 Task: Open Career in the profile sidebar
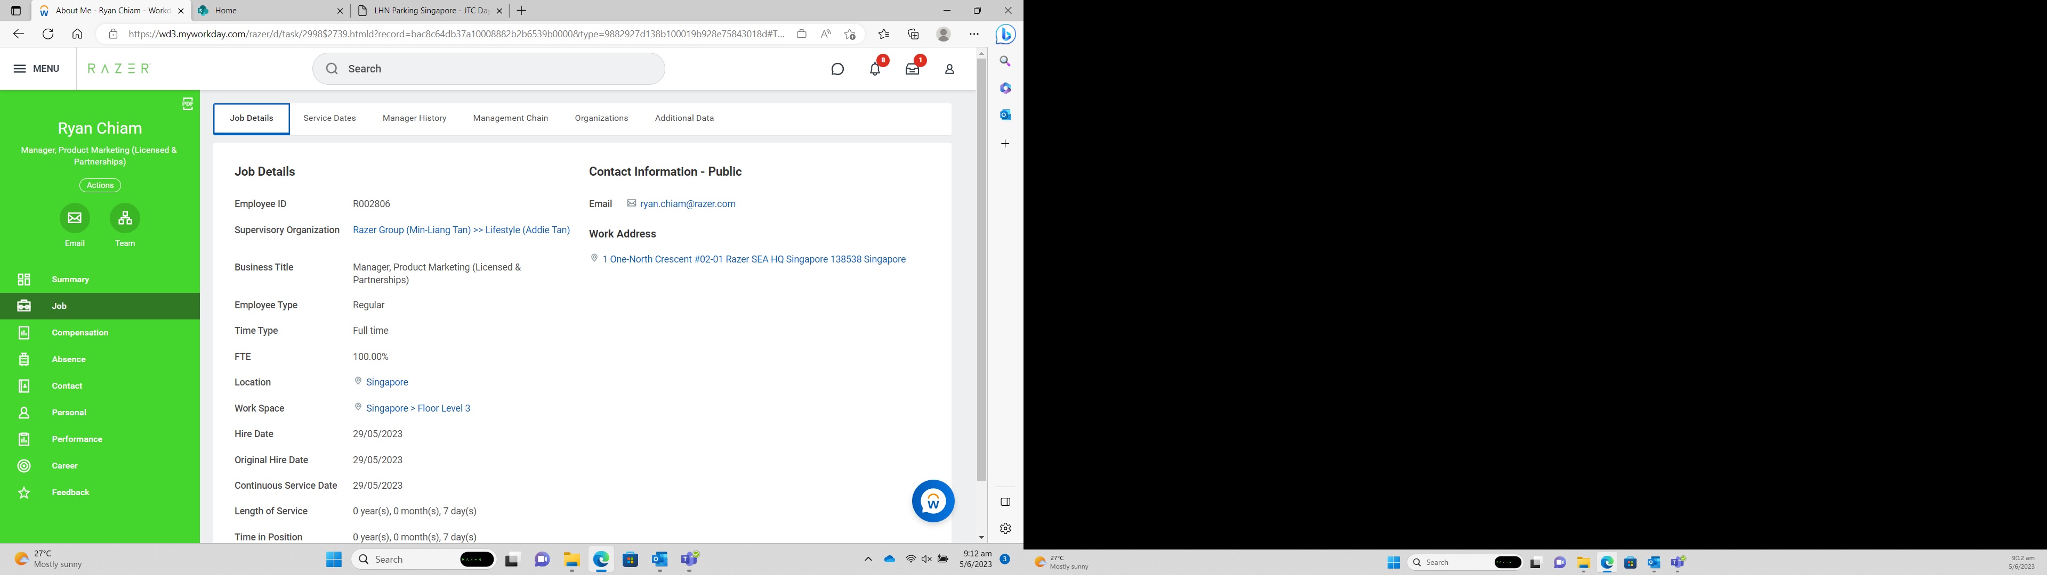100,465
